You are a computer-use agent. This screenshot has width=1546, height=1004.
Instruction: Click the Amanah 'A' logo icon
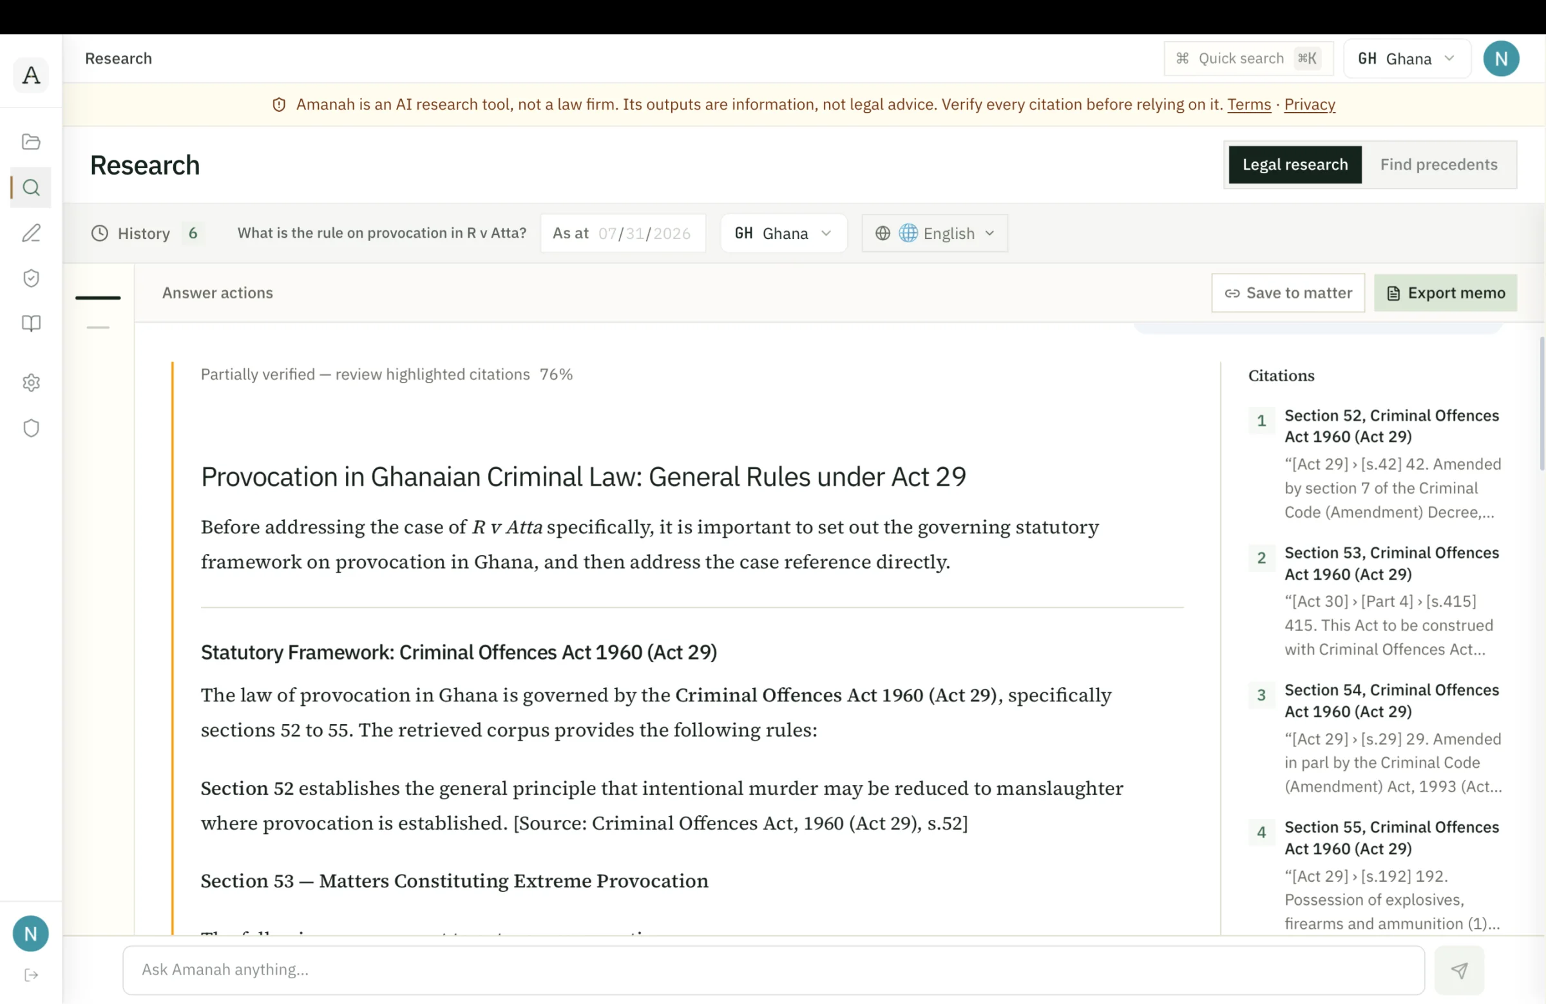click(30, 75)
